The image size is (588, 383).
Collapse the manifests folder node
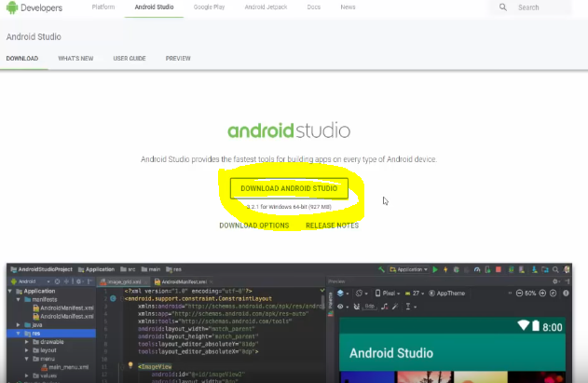coord(18,299)
